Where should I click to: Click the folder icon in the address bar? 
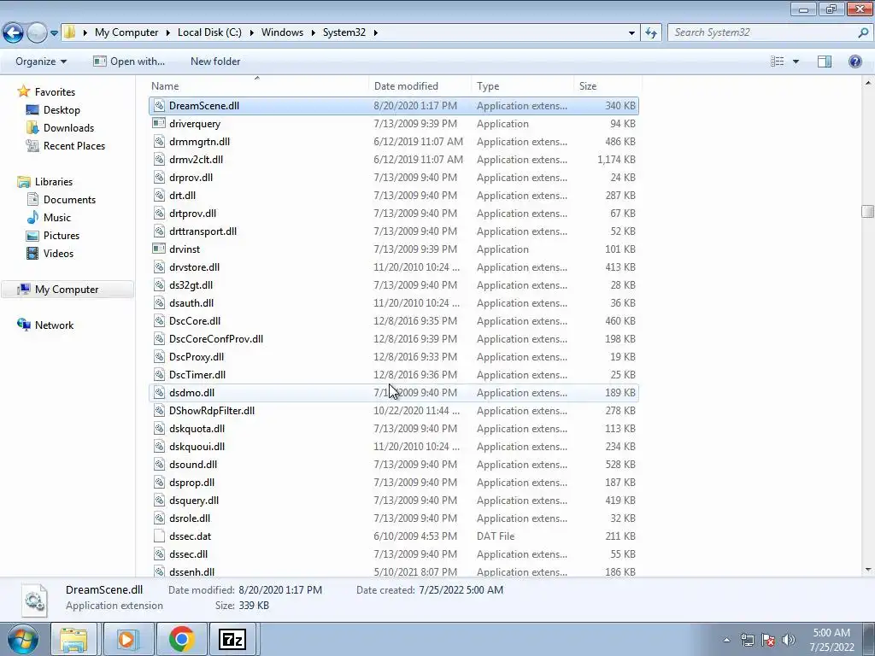[x=69, y=32]
